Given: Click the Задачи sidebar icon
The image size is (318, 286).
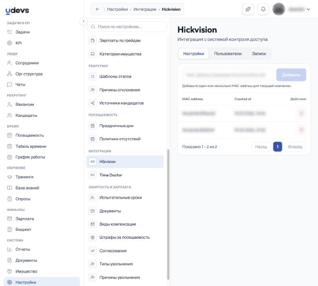Looking at the screenshot, I should pos(10,32).
